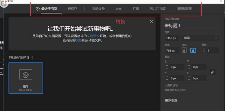Increase the 右 bleed value
Image resolution: width=225 pixels, height=111 pixels.
coord(189,77)
